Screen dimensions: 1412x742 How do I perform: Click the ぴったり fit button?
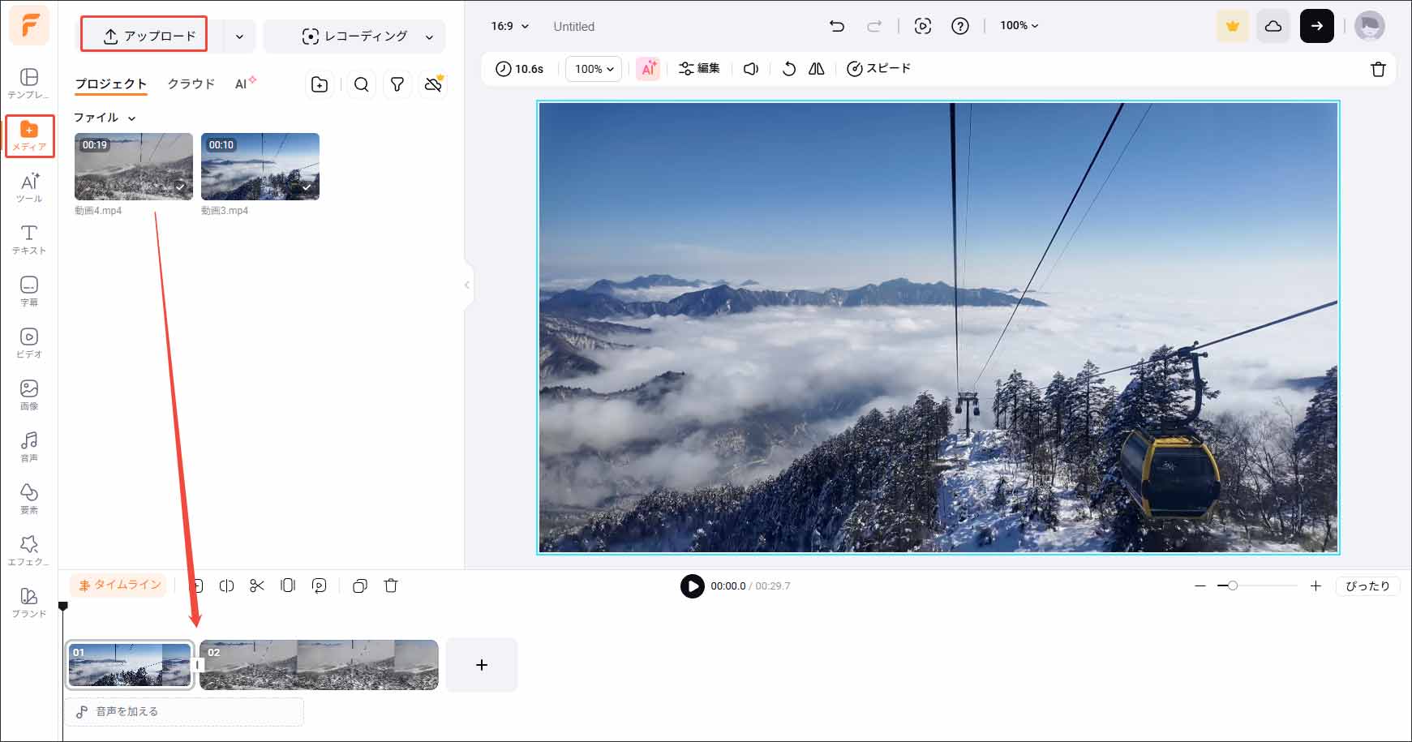point(1367,585)
